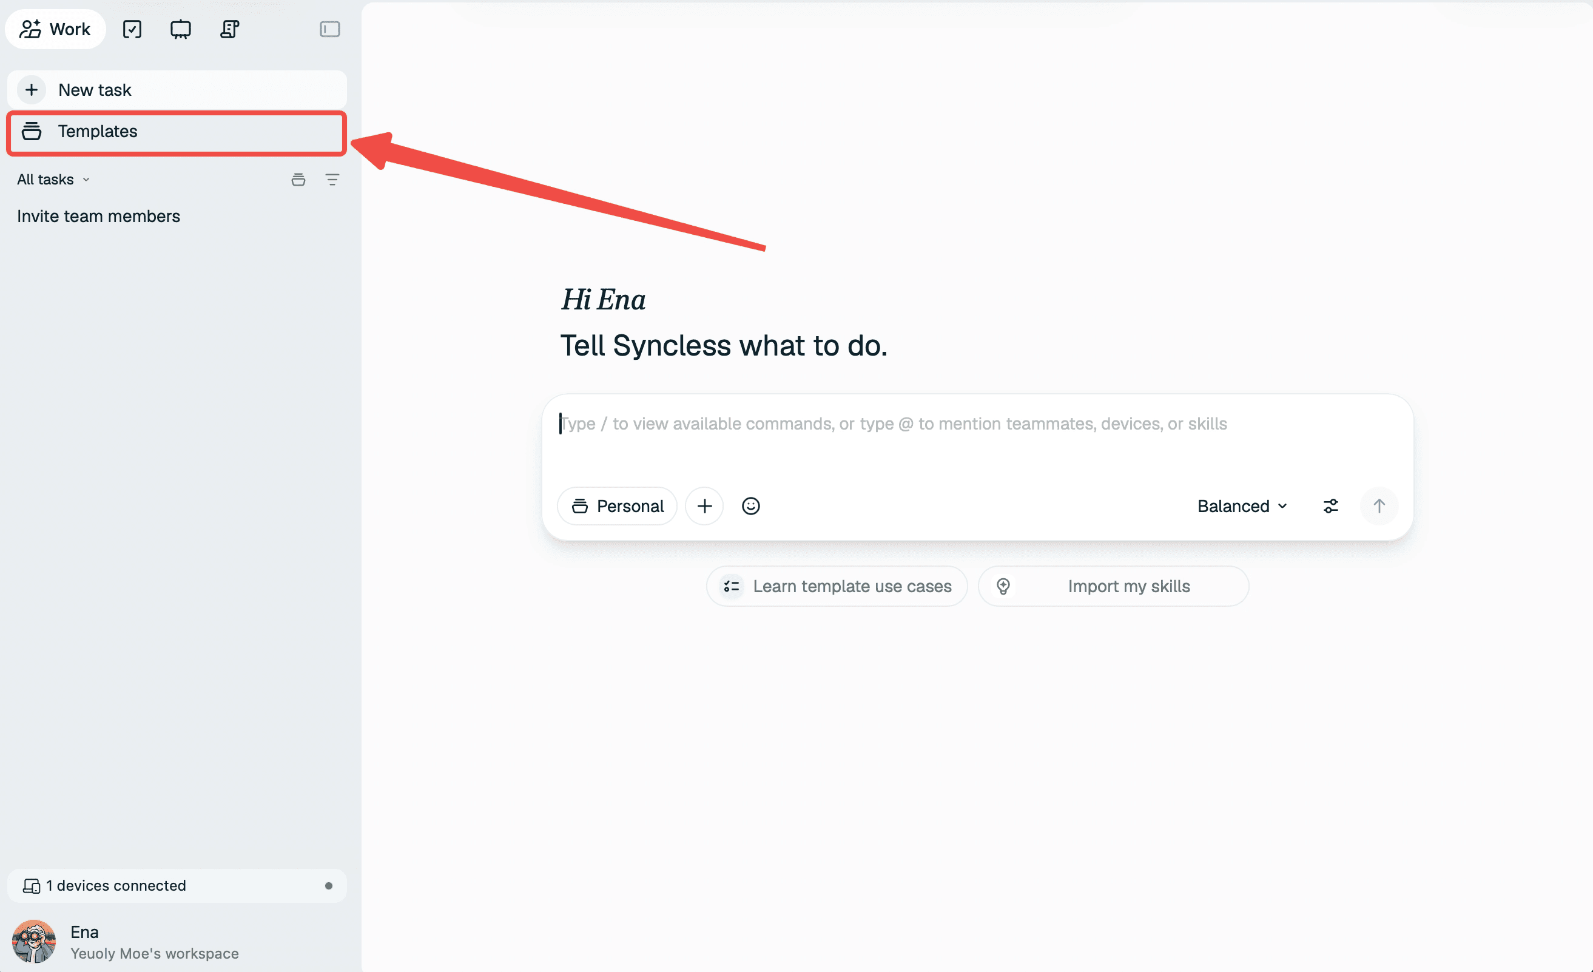Click the list icon in Learn template use cases
The image size is (1593, 972).
coord(731,586)
